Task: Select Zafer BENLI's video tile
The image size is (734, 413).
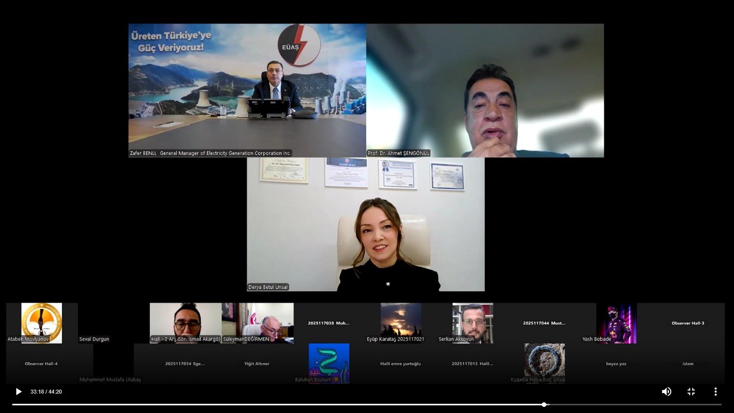Action: click(x=247, y=90)
